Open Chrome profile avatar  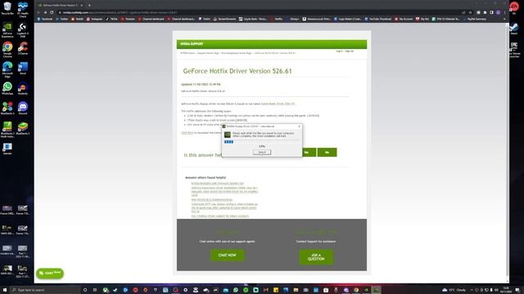(x=498, y=12)
